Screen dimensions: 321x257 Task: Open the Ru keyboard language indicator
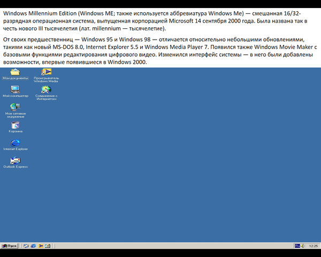(297, 245)
